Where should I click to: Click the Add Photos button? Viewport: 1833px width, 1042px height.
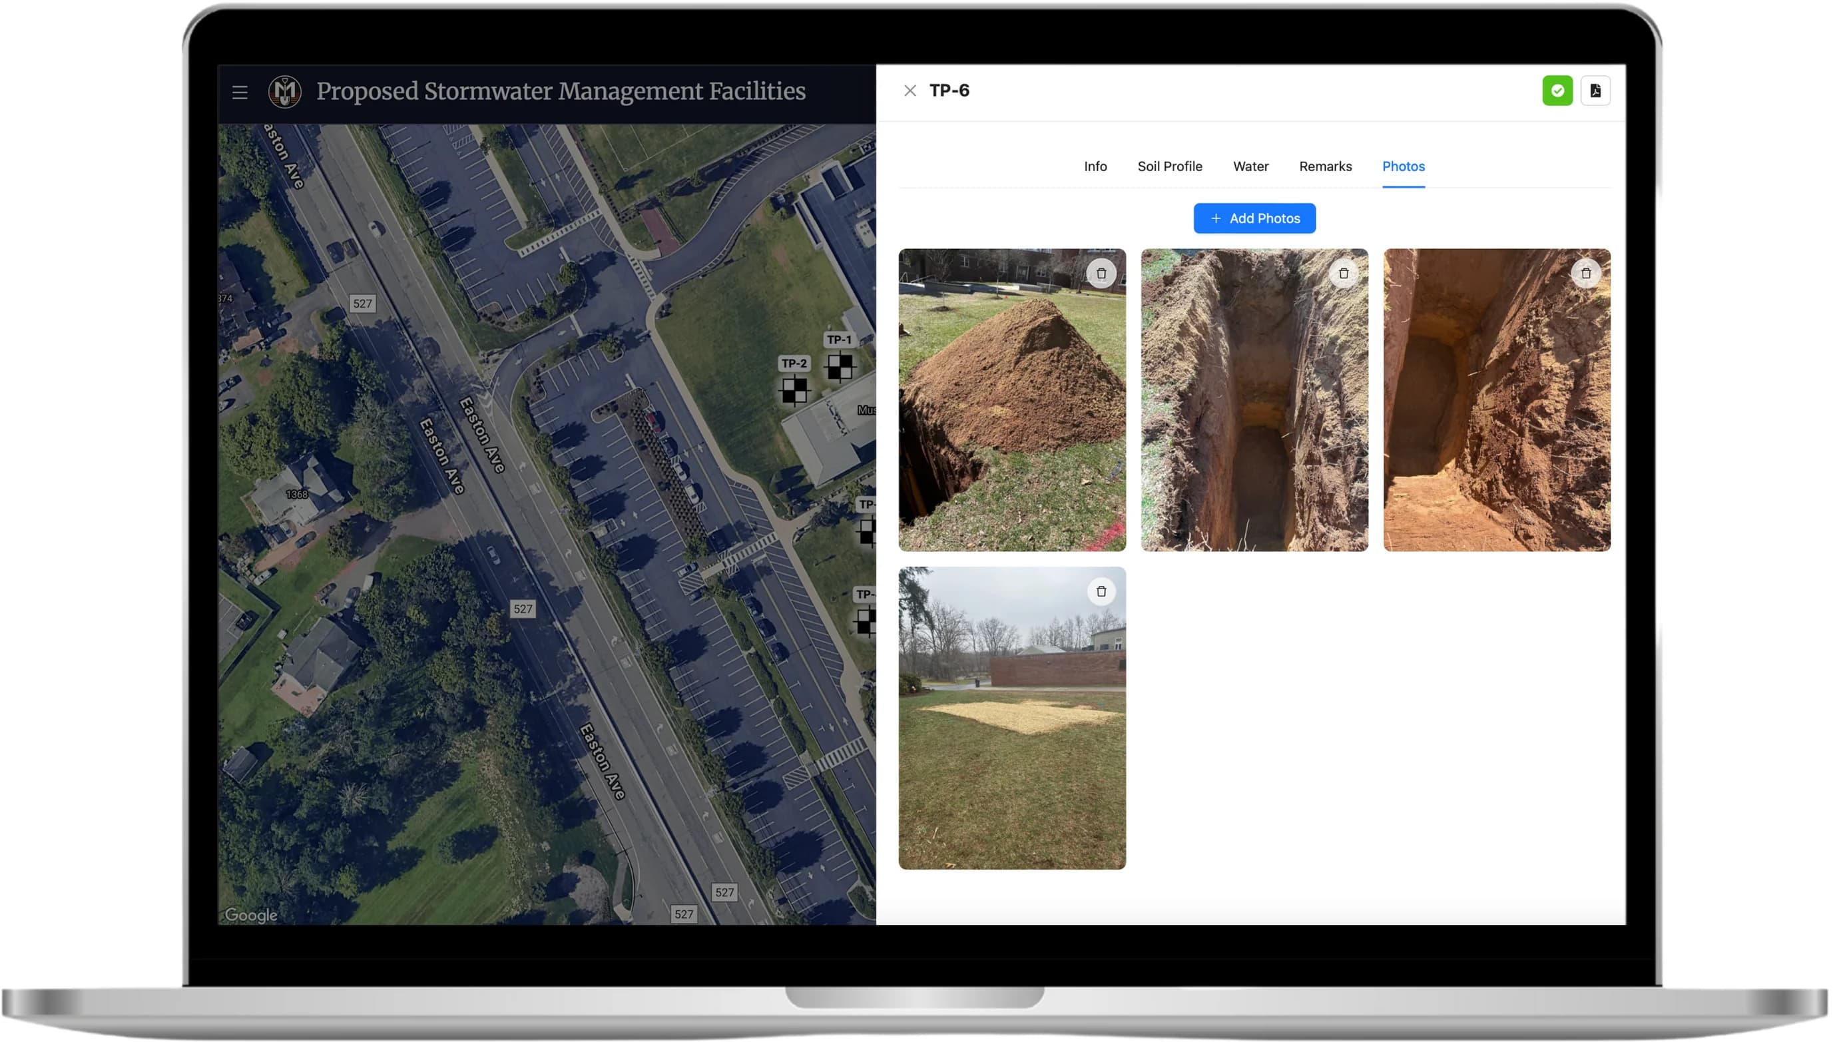click(x=1254, y=218)
